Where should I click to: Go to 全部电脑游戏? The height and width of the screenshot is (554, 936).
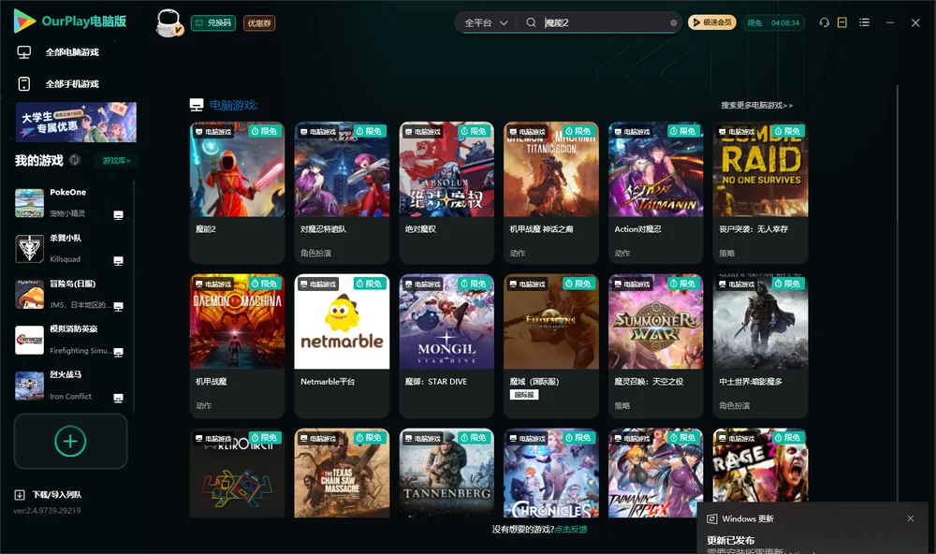[58, 52]
